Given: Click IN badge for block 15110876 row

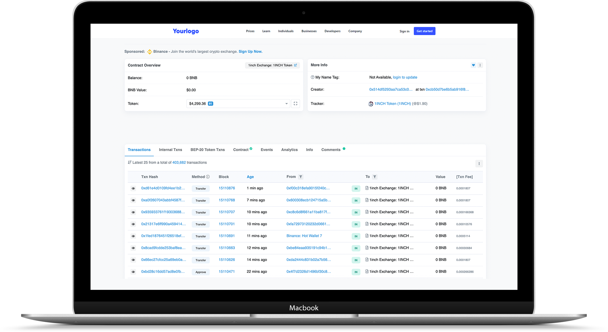Looking at the screenshot, I should (x=356, y=188).
